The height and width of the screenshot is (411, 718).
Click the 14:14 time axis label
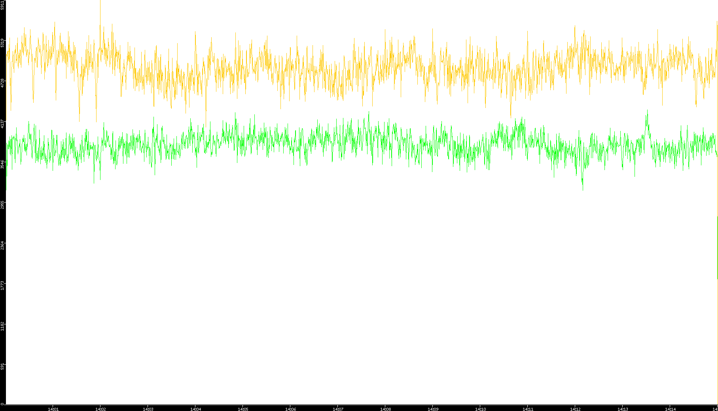670,409
